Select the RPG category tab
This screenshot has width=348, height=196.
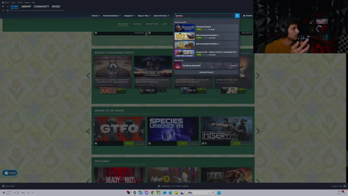click(x=165, y=24)
